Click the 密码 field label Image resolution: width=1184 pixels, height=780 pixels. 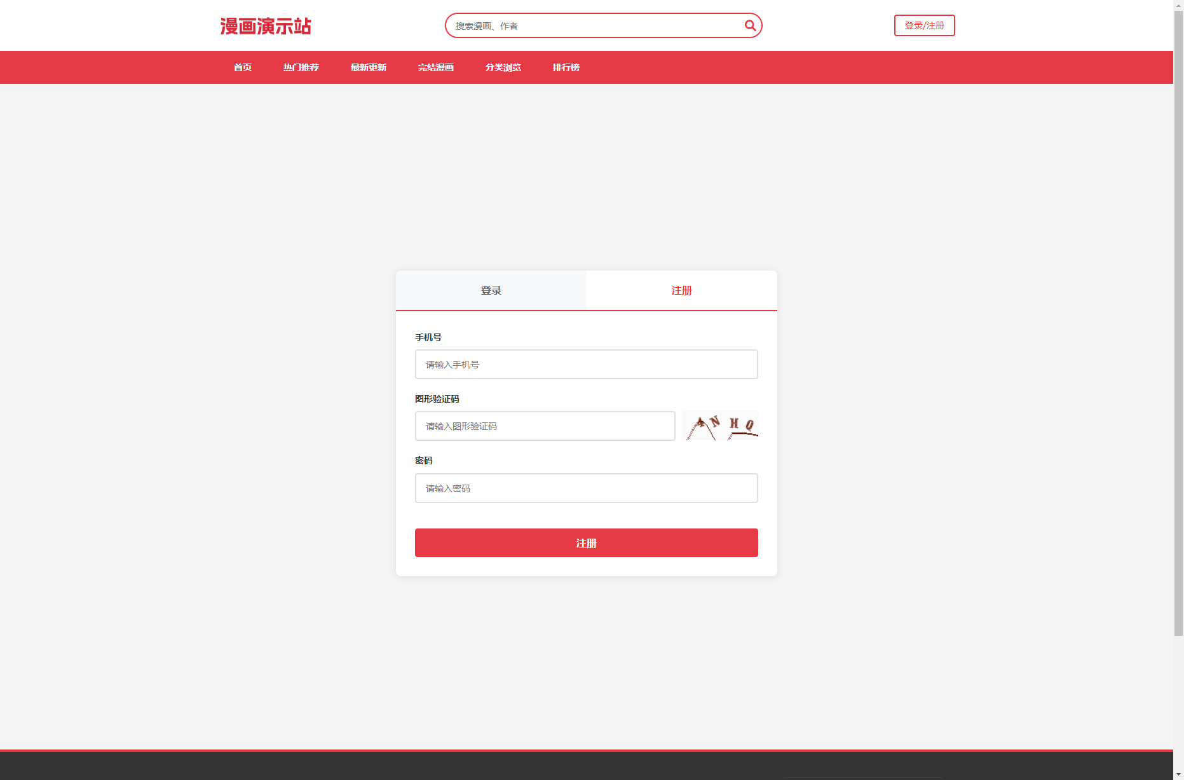[423, 461]
